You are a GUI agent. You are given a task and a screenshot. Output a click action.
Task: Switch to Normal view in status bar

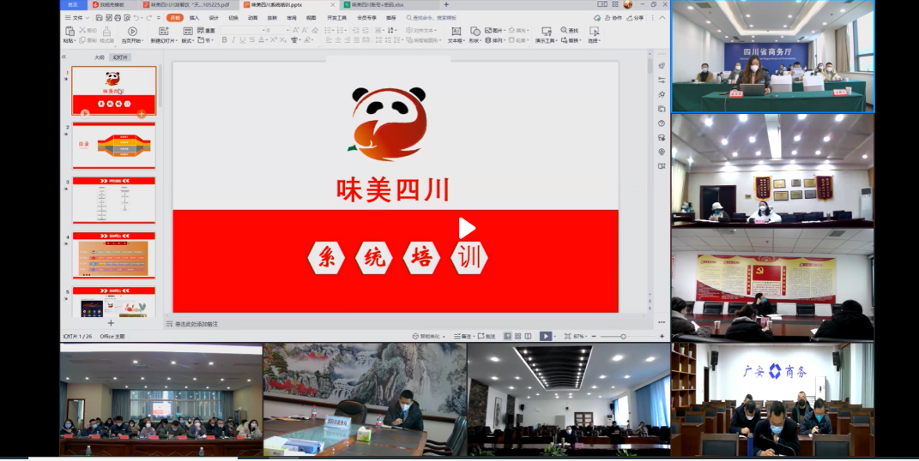(x=508, y=337)
